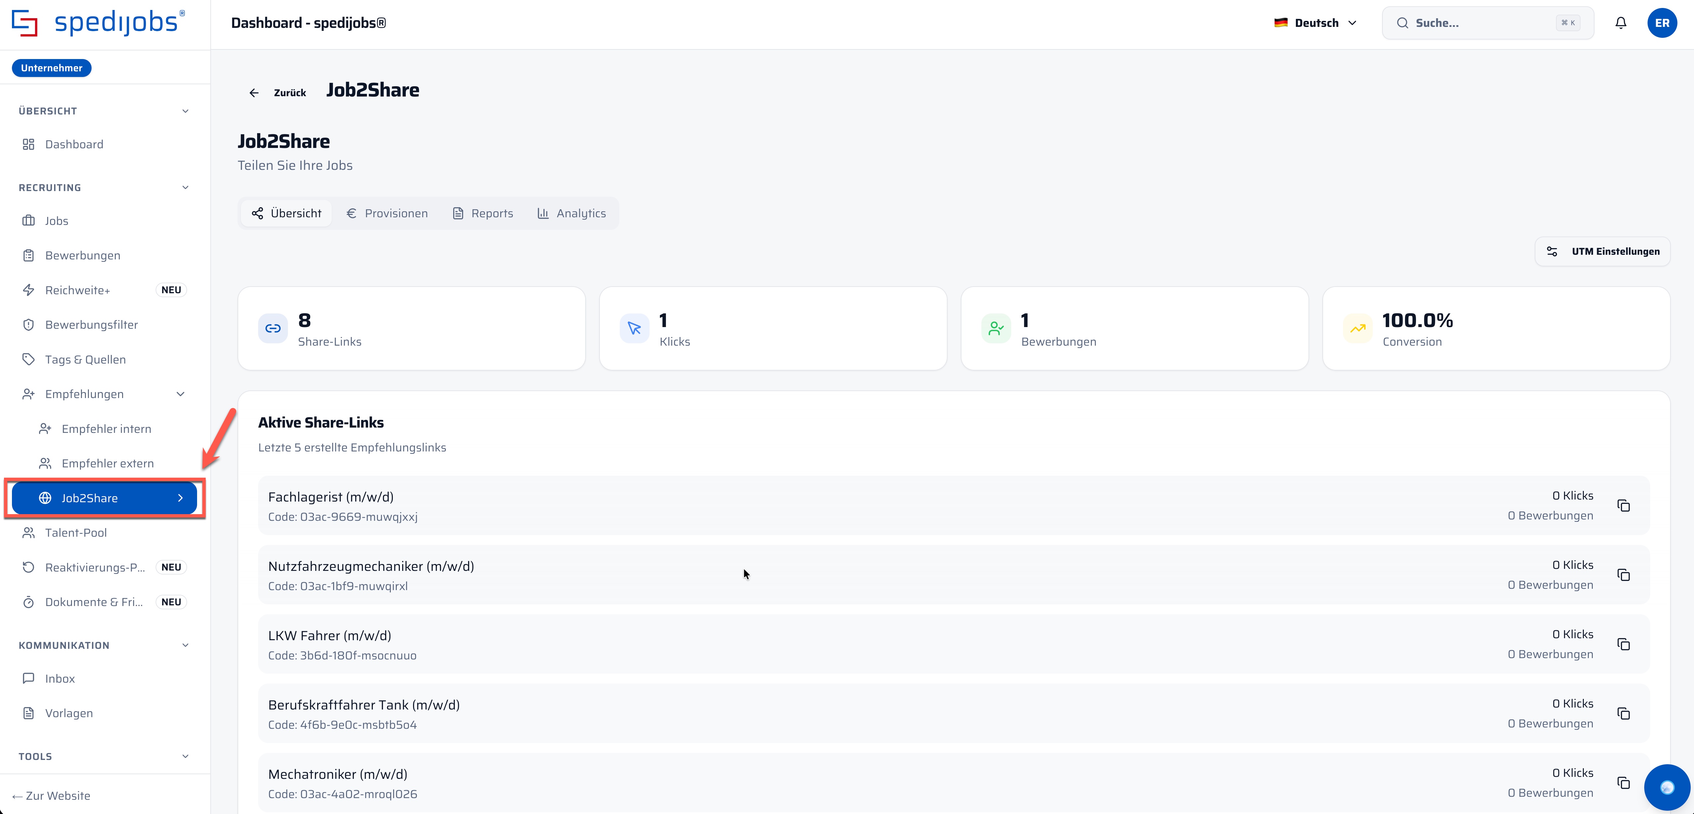This screenshot has height=814, width=1694.
Task: Click the spedijobs logo
Action: (99, 23)
